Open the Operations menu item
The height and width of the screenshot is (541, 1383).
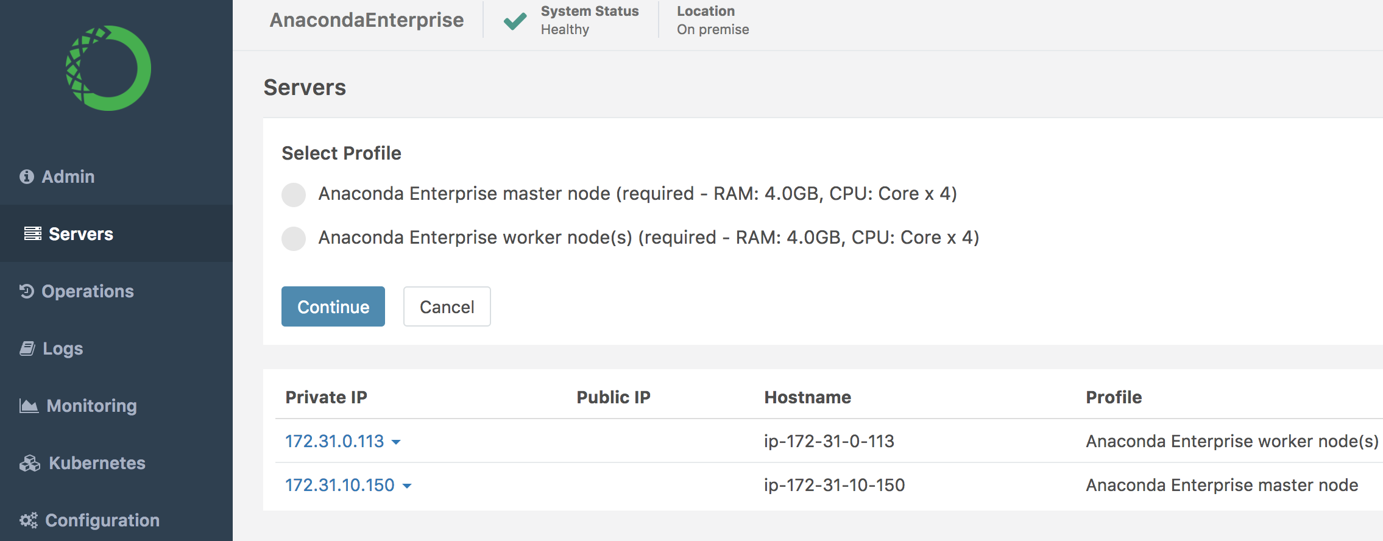87,291
